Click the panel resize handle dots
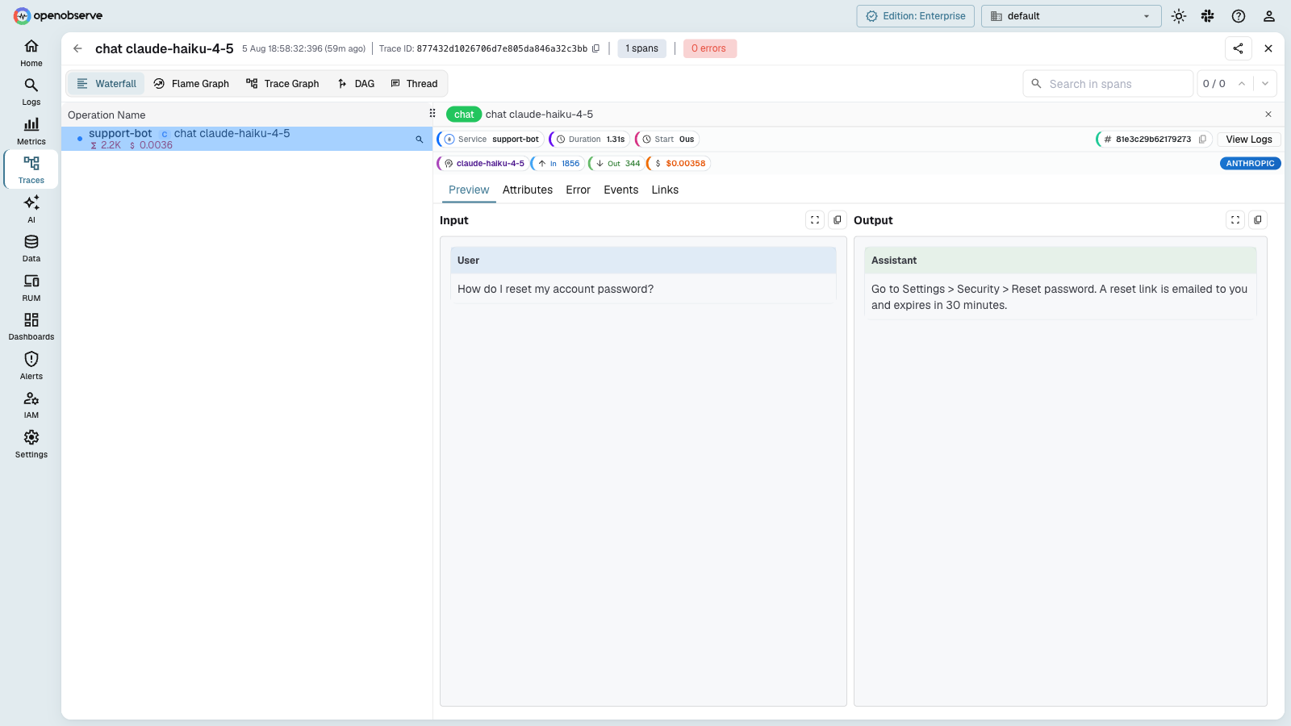 [x=432, y=114]
